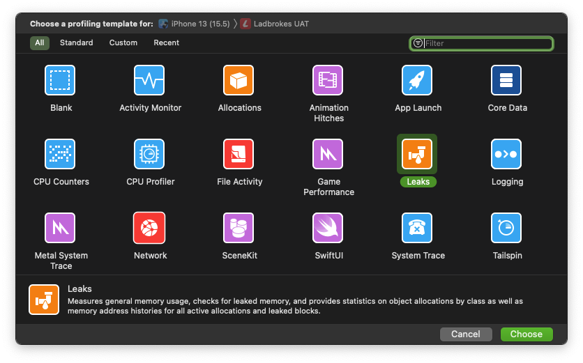Click the Cancel button

(466, 334)
